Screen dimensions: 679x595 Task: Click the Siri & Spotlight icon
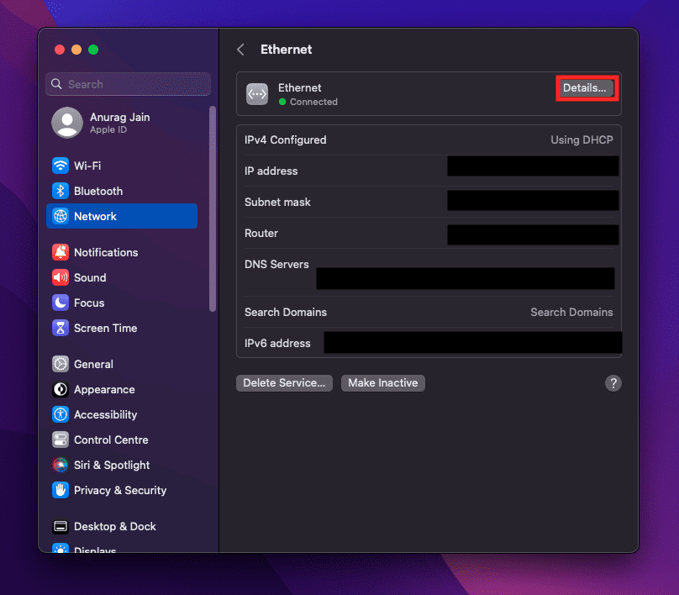pyautogui.click(x=61, y=465)
